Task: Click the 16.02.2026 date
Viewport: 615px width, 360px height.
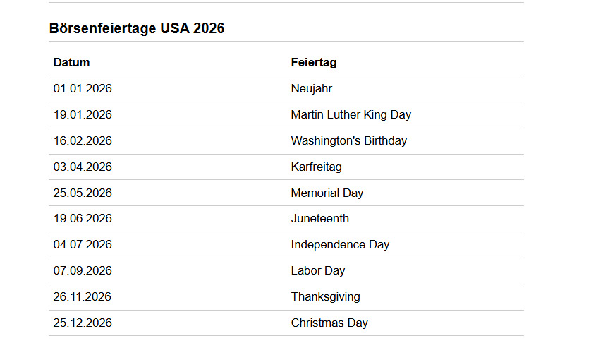Action: (83, 141)
